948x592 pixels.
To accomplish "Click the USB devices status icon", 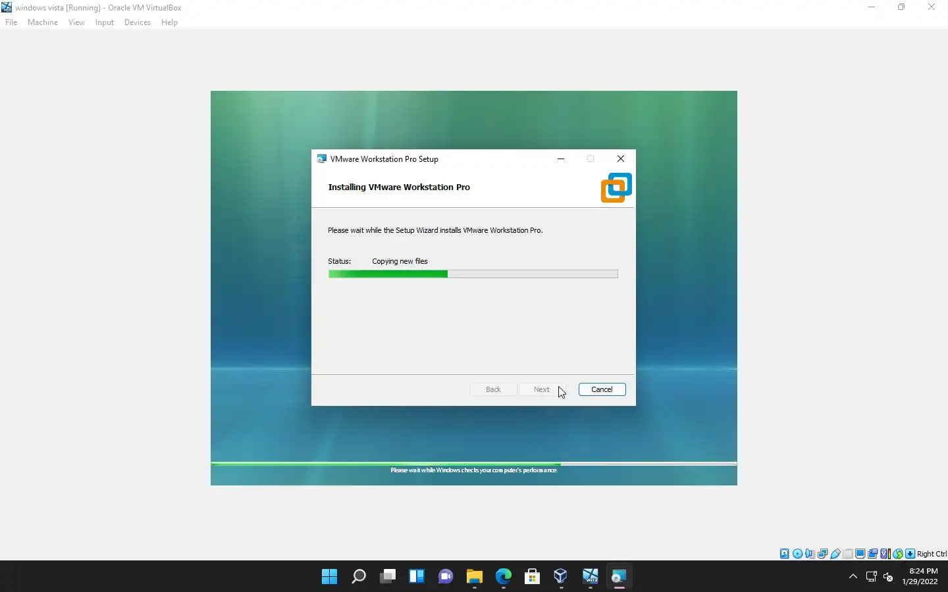I will (x=835, y=554).
